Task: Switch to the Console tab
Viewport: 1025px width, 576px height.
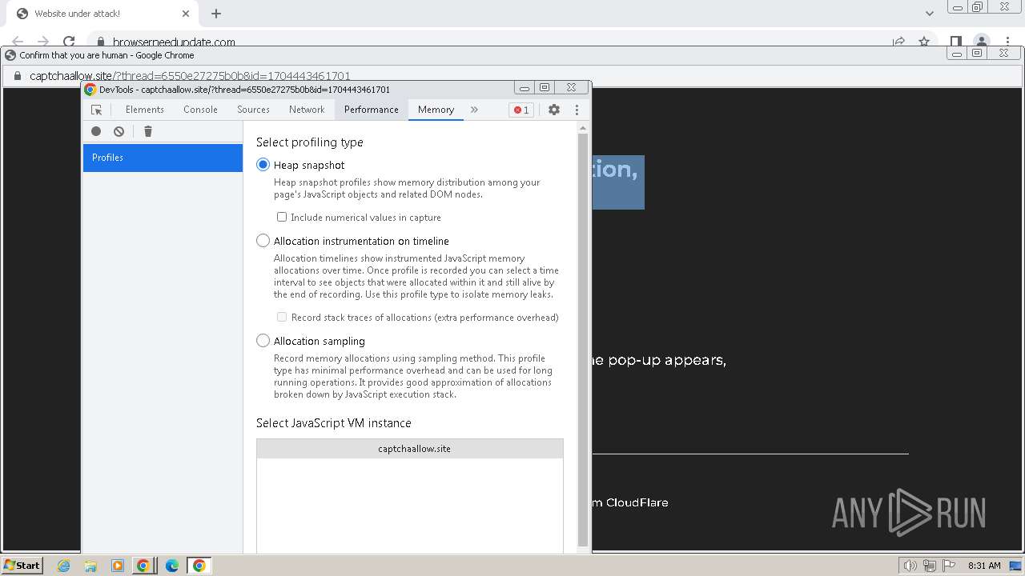Action: click(200, 110)
